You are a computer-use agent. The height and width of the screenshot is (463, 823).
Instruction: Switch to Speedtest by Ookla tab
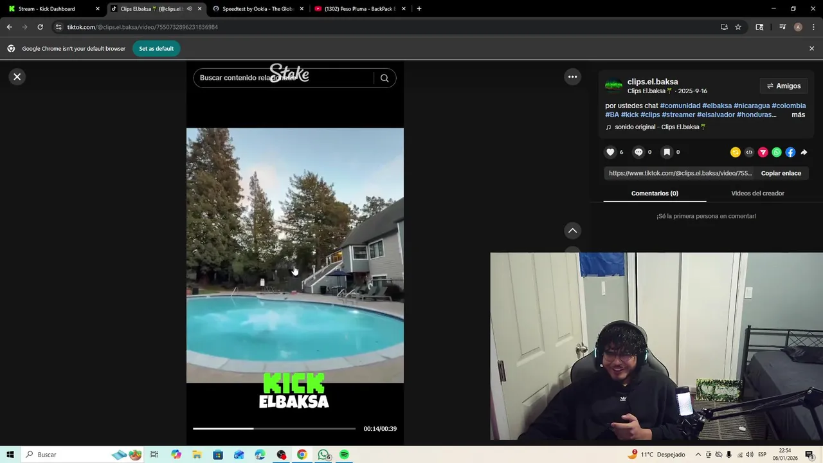(258, 9)
